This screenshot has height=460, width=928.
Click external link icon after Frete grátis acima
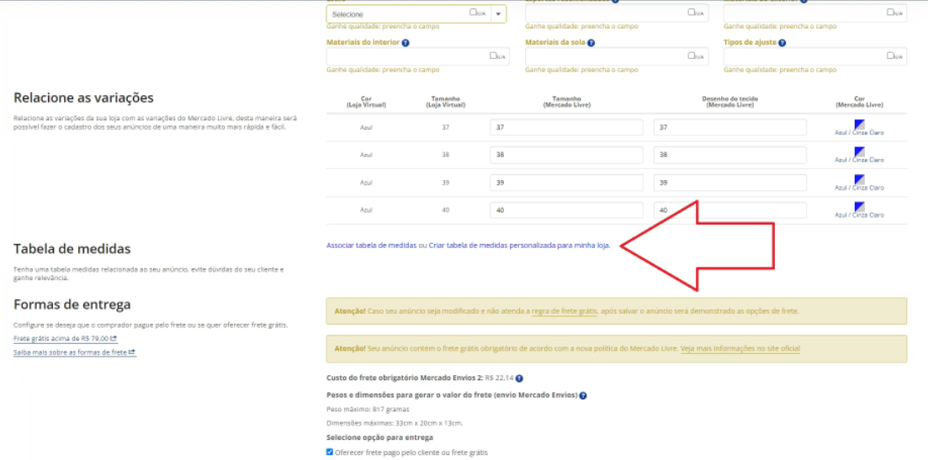114,339
